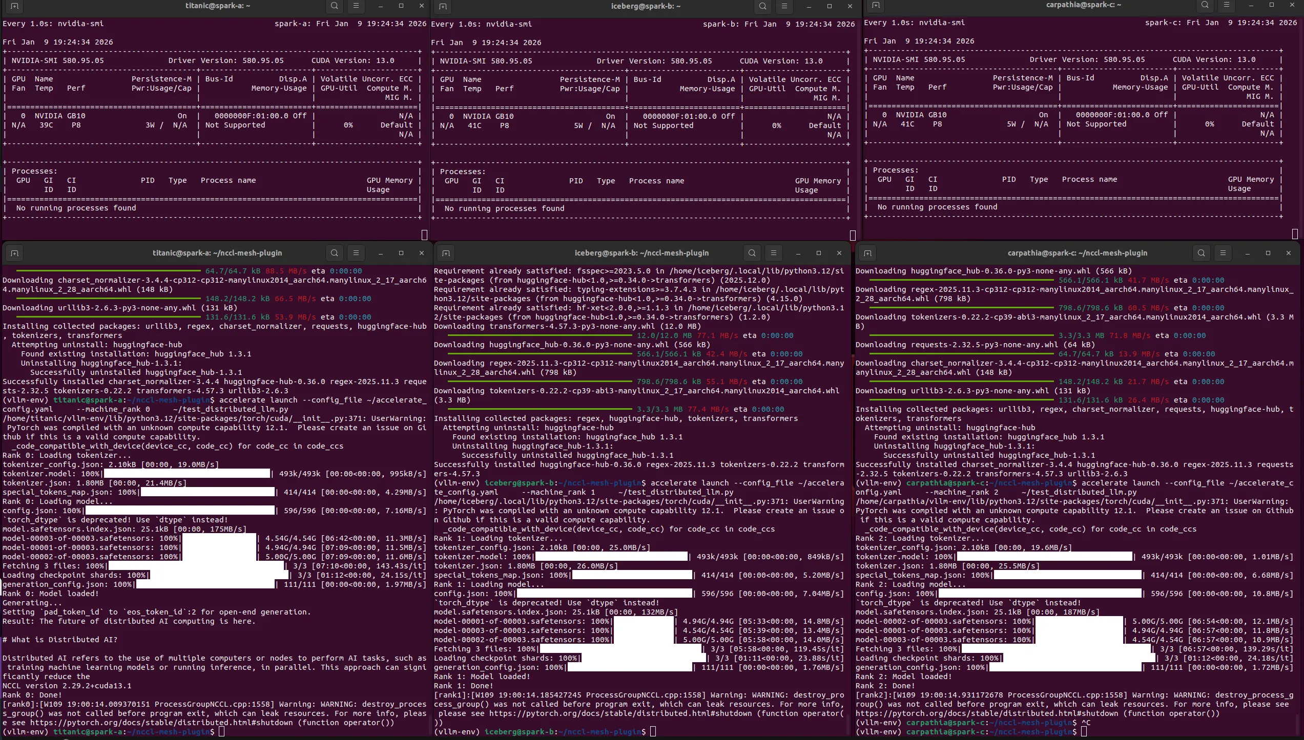The height and width of the screenshot is (740, 1304).
Task: Open search in iceberg@spark-b: ~ terminal
Action: 763,6
